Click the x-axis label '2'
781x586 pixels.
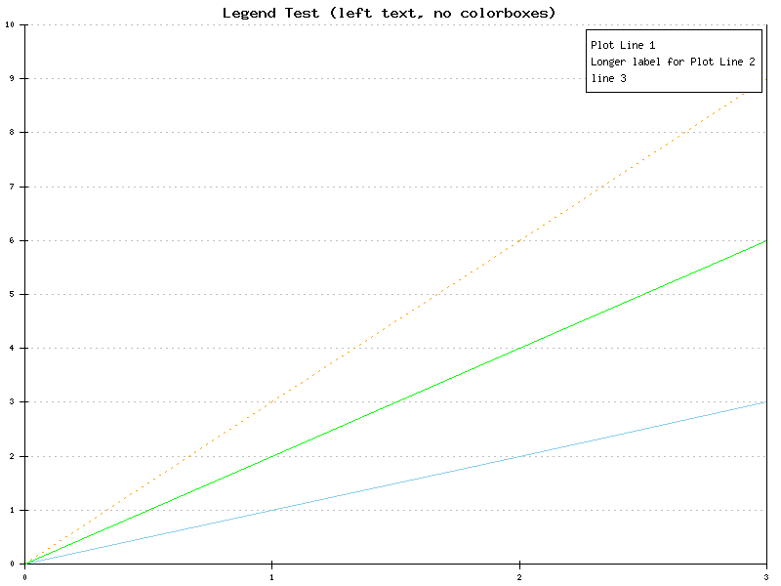click(519, 577)
